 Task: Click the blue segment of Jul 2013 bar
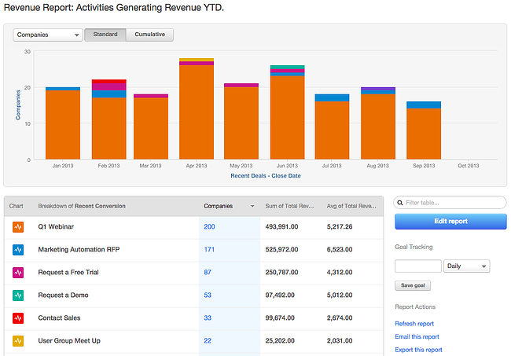coord(332,97)
